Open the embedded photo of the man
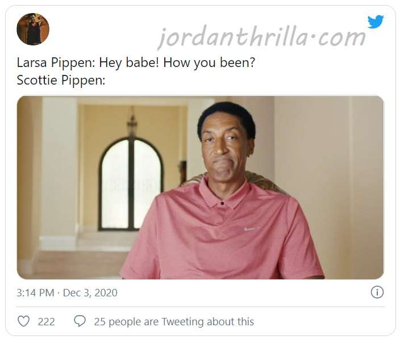404x344 pixels. (201, 187)
